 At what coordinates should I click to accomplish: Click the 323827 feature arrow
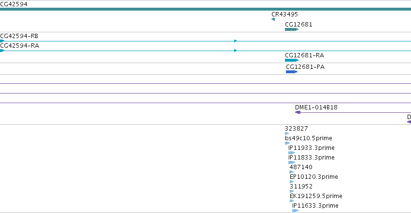(x=287, y=133)
